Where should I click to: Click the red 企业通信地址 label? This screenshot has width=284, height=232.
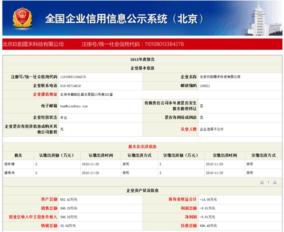(45, 95)
